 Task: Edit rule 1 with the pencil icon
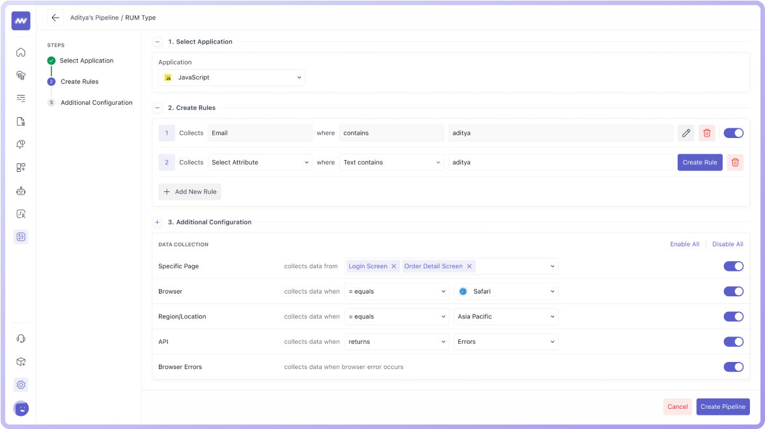click(686, 133)
